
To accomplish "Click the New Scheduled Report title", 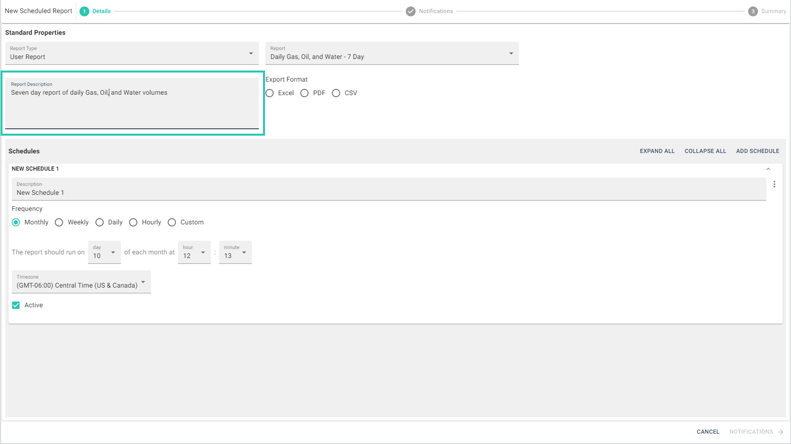I will point(38,11).
